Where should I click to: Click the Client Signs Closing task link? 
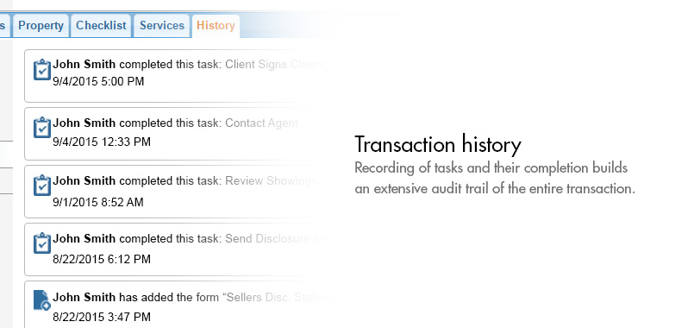[277, 65]
